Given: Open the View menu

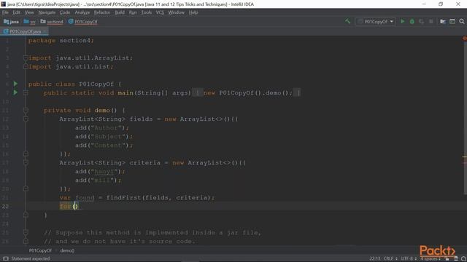Looking at the screenshot, I should click(29, 12).
